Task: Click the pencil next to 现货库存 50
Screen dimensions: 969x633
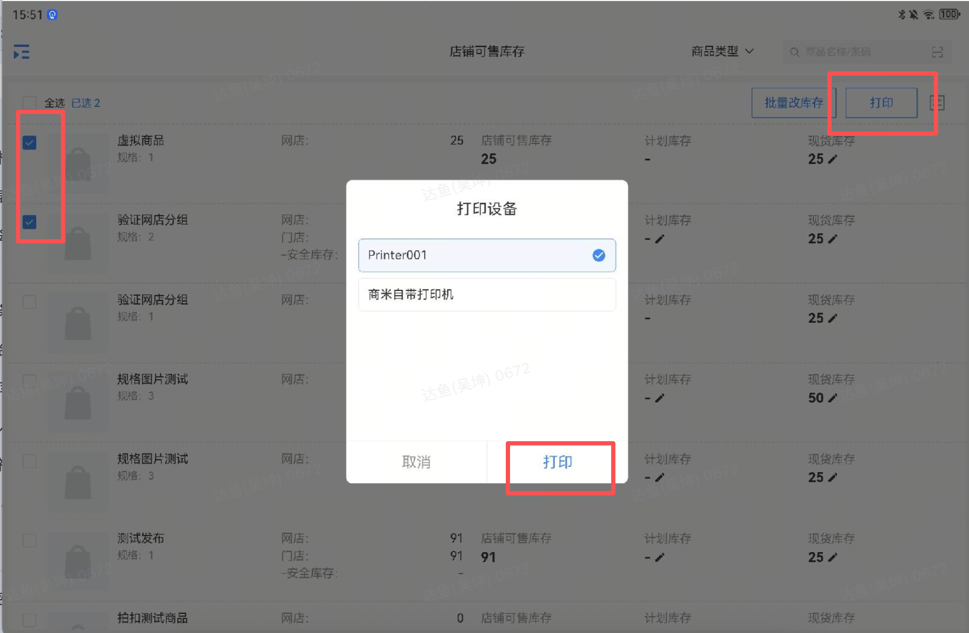Action: coord(833,398)
